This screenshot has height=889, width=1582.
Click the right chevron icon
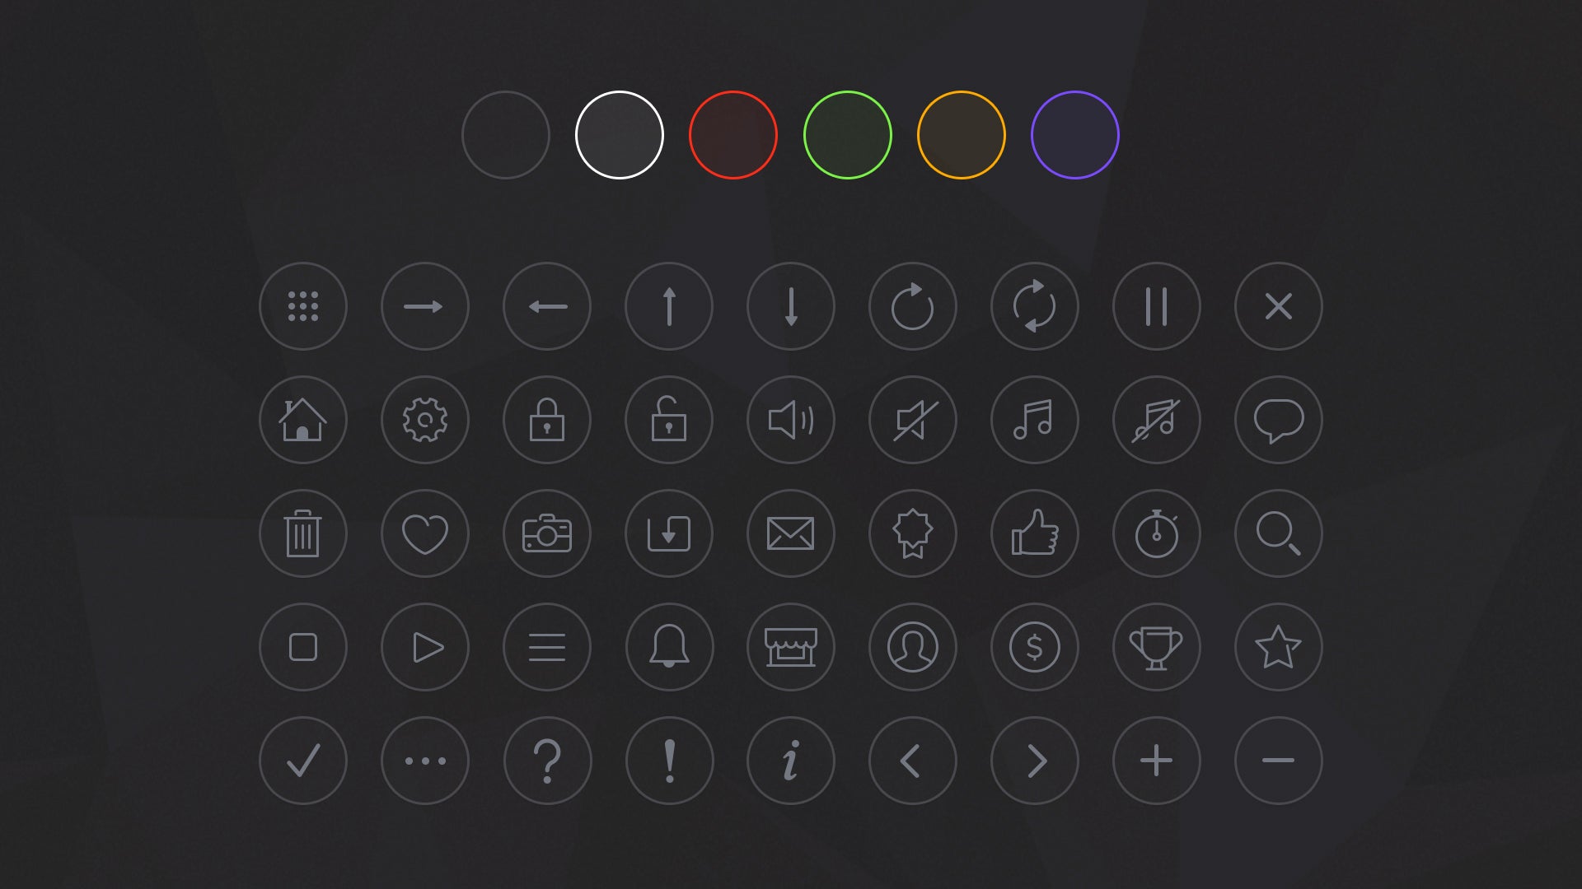[x=1035, y=761]
